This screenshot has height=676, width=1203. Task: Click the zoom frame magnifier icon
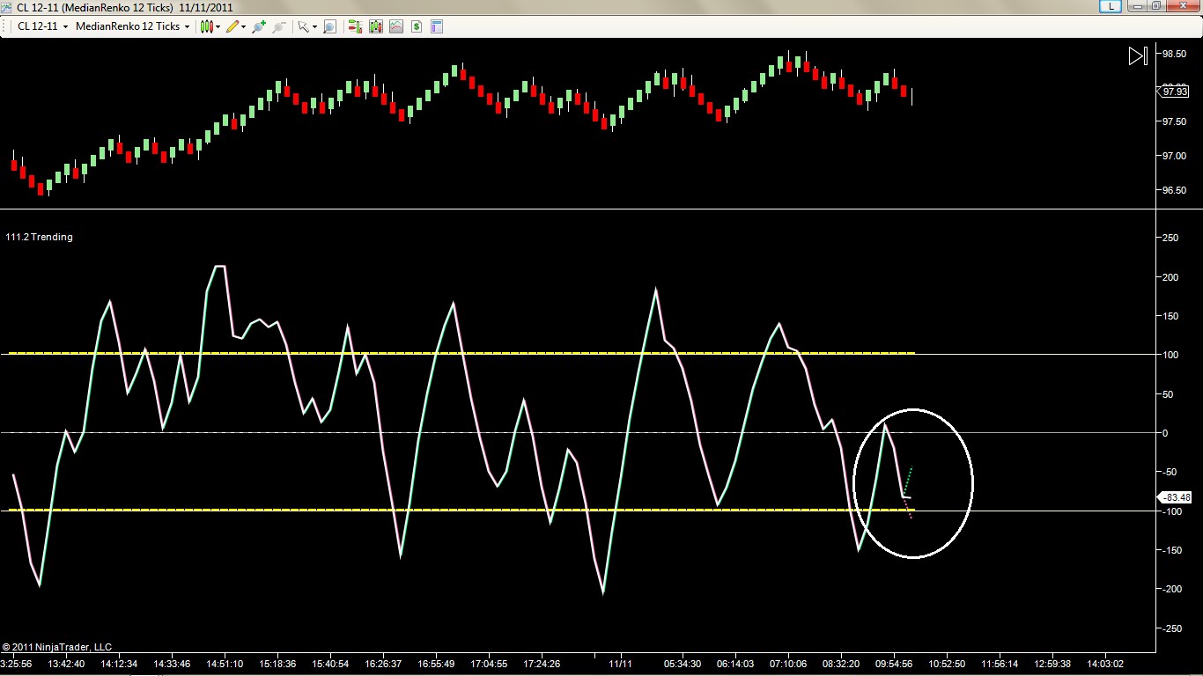330,26
